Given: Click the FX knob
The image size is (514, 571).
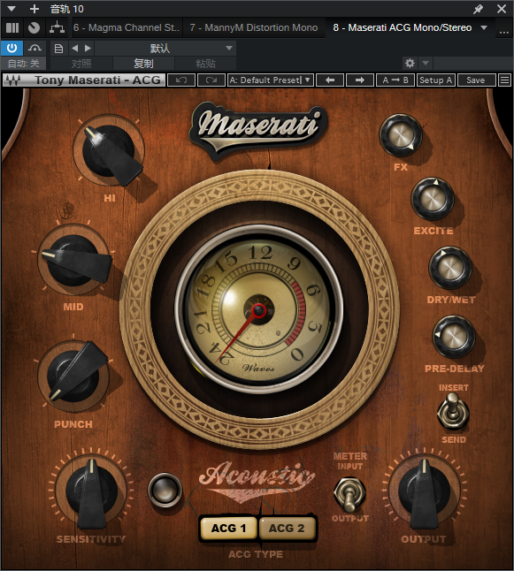Looking at the screenshot, I should click(400, 135).
